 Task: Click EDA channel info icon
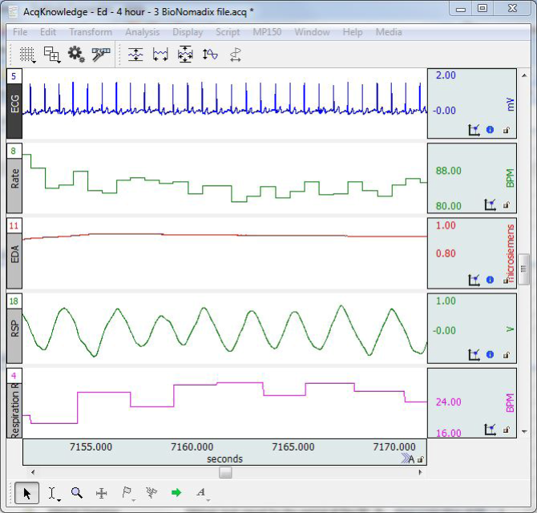(x=490, y=280)
